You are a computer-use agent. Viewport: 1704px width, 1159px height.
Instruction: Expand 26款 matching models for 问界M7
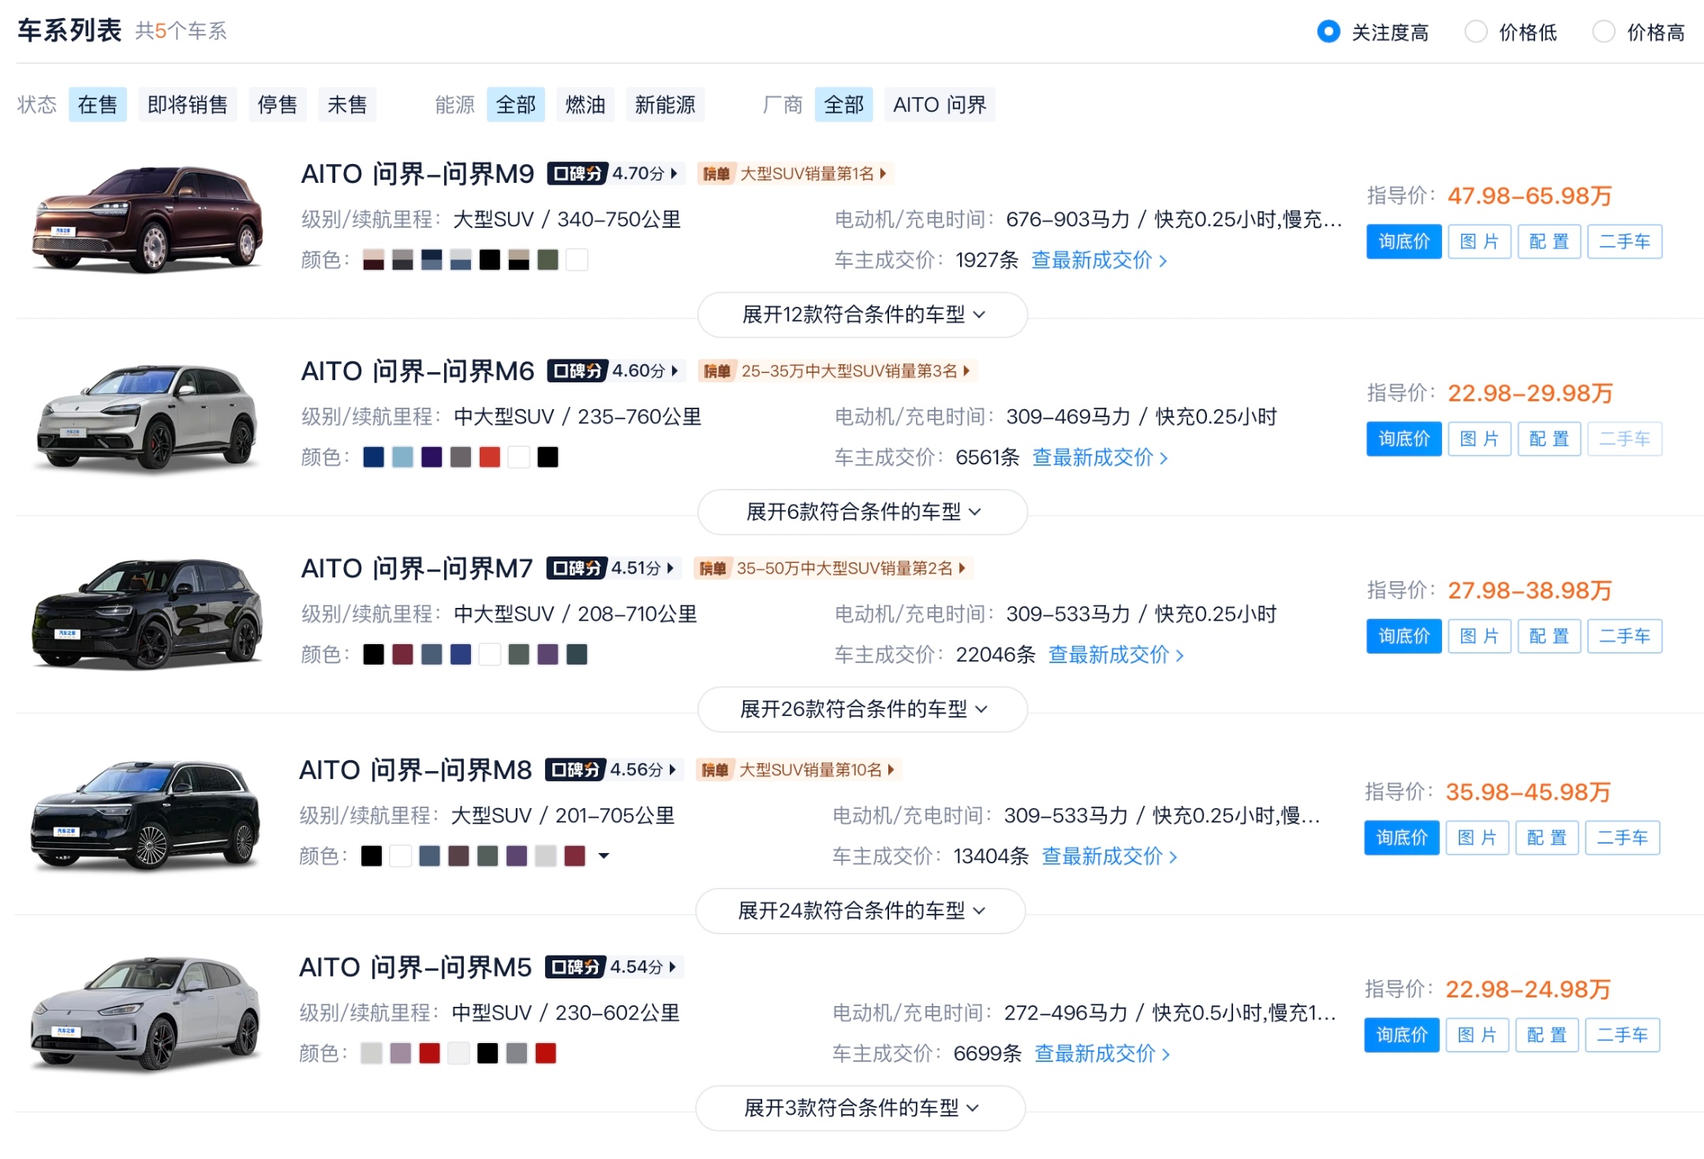tap(862, 709)
